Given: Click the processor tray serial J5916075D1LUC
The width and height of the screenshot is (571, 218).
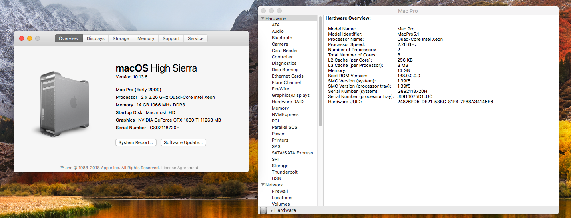Looking at the screenshot, I should click(x=415, y=96).
